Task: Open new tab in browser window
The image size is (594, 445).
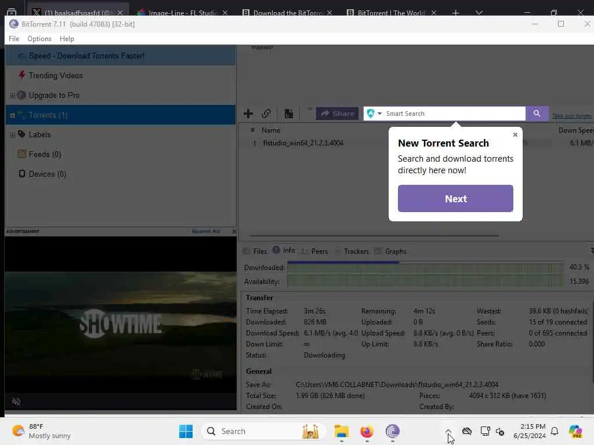Action: pyautogui.click(x=456, y=13)
